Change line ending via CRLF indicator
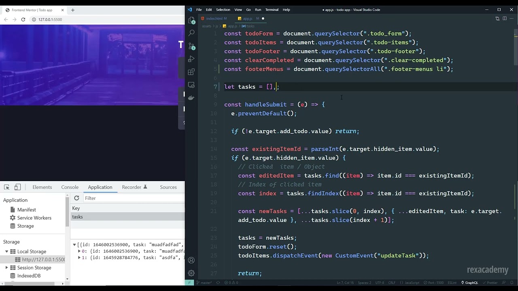This screenshot has height=291, width=518. tap(392, 283)
